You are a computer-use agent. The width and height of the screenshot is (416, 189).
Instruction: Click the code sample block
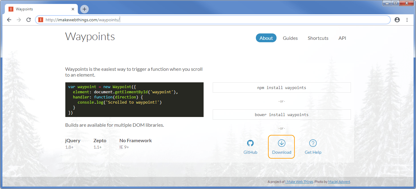pos(134,100)
